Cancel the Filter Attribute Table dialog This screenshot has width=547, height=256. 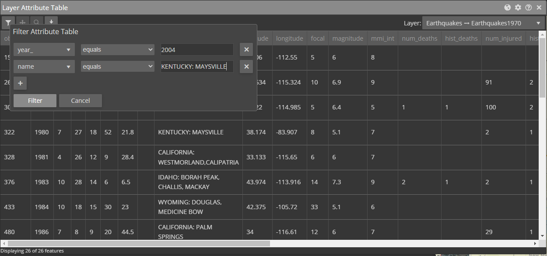coord(81,101)
